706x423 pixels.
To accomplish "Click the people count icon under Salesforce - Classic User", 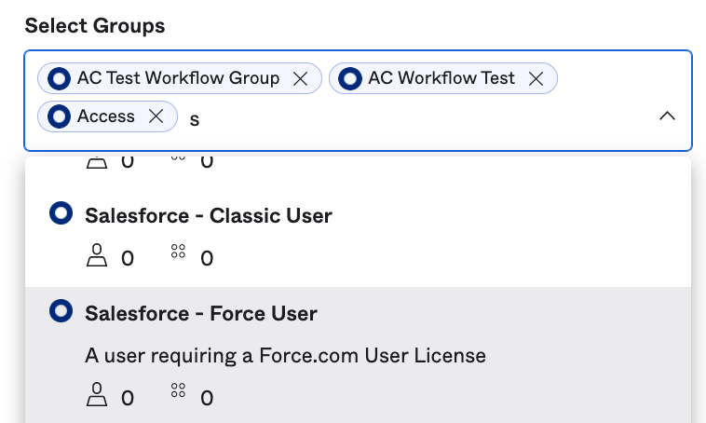I will (97, 255).
